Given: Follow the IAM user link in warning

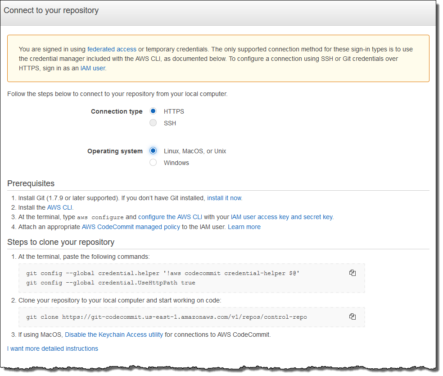Looking at the screenshot, I should pos(93,68).
